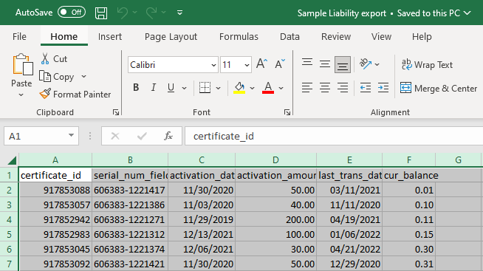Toggle Italic formatting
483x271 pixels.
click(x=154, y=88)
